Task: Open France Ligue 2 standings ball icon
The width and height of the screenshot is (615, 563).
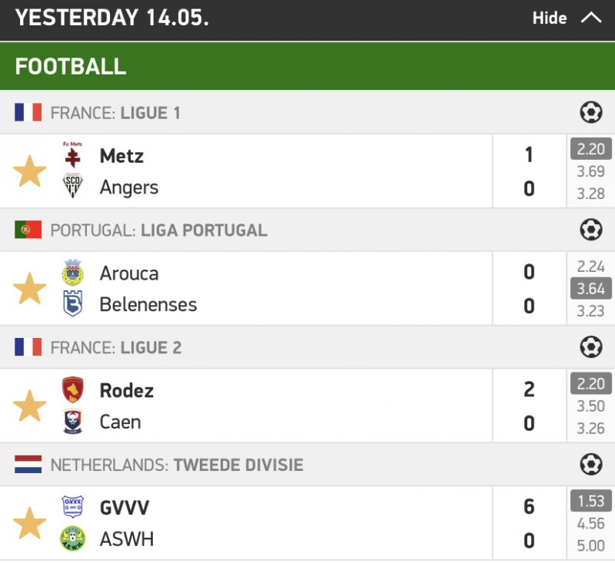Action: pos(590,347)
